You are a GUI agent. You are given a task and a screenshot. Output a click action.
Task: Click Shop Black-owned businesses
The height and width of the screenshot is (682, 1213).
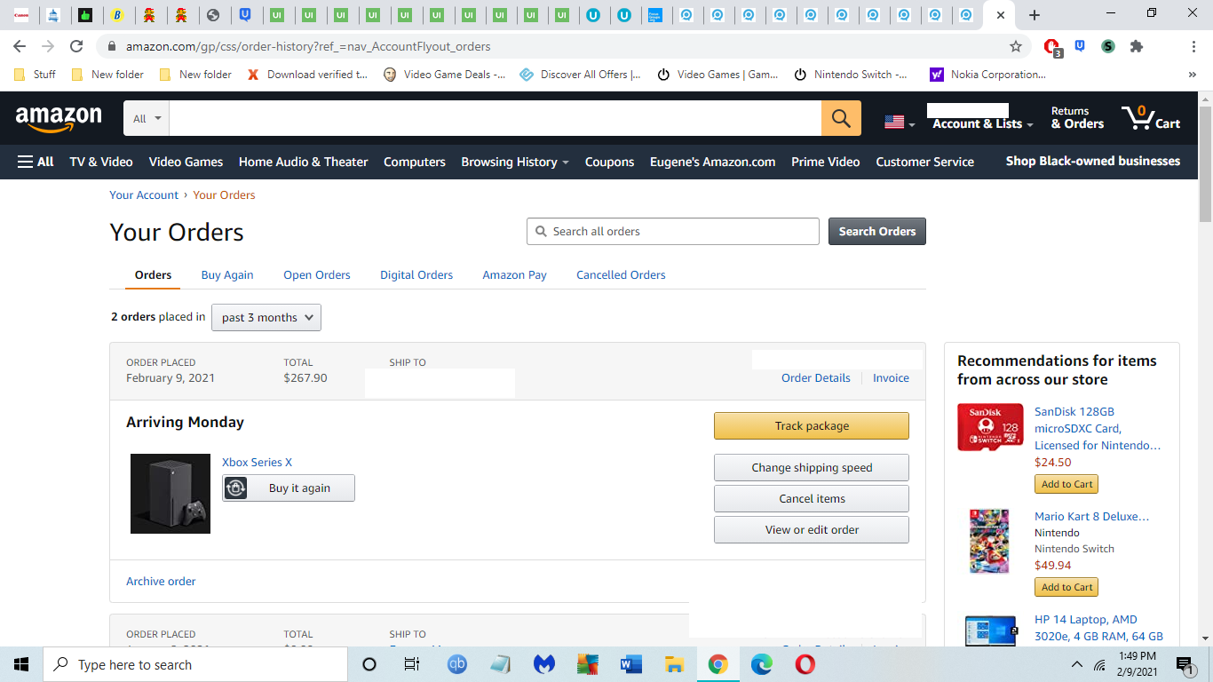click(1093, 161)
